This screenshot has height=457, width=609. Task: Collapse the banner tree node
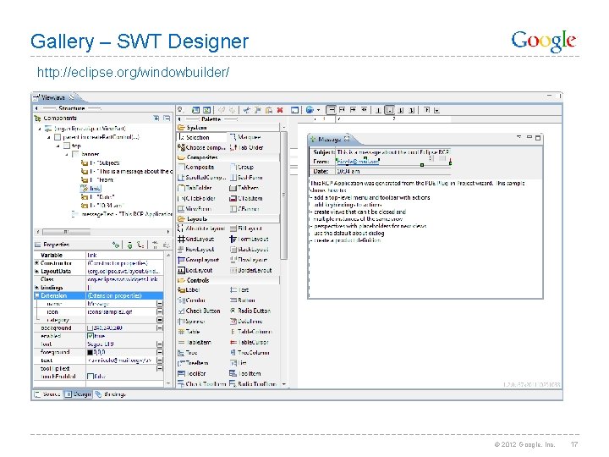tap(67, 155)
